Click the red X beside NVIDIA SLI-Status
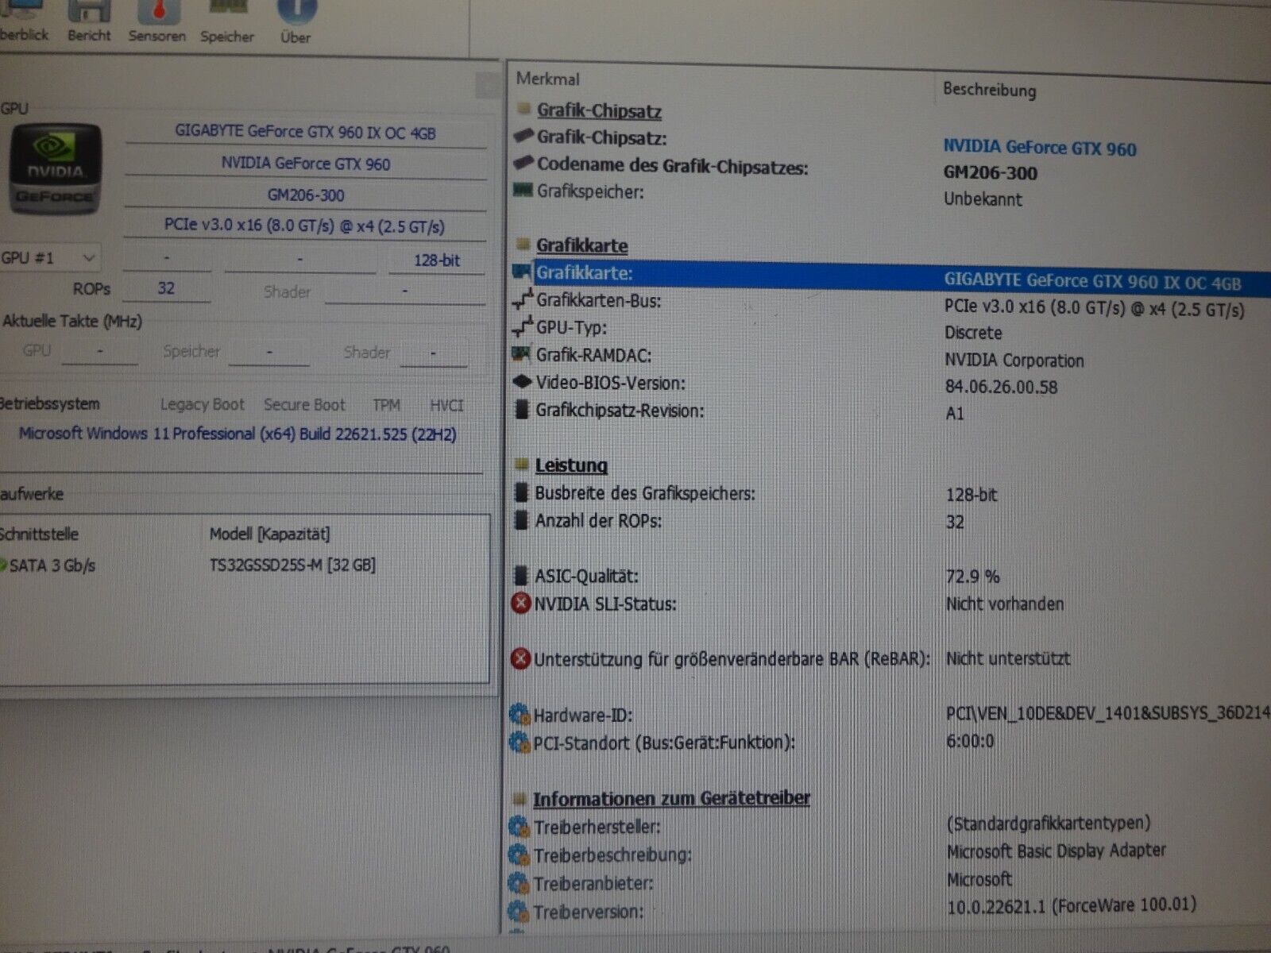 (520, 603)
